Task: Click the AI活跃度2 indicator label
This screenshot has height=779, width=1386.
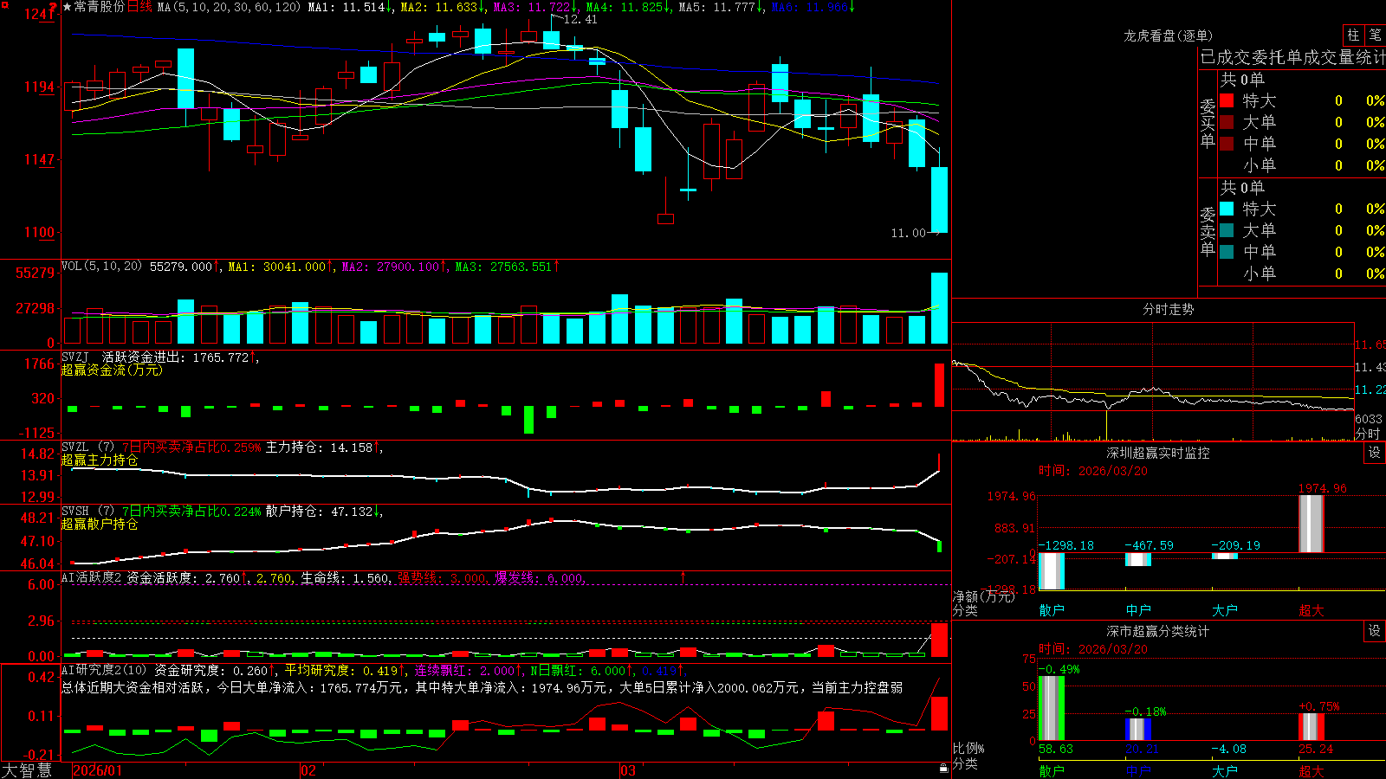Action: coord(92,577)
